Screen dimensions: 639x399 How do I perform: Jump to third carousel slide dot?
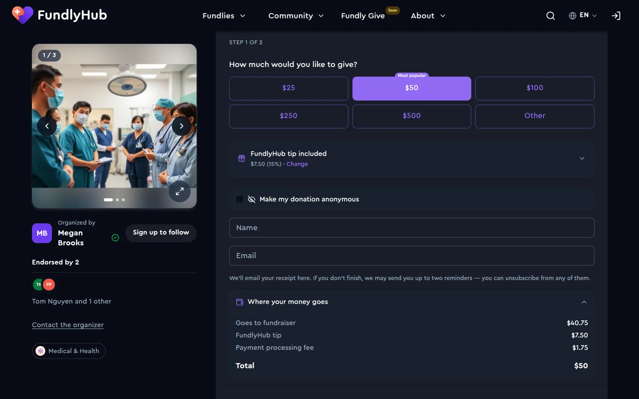(123, 199)
